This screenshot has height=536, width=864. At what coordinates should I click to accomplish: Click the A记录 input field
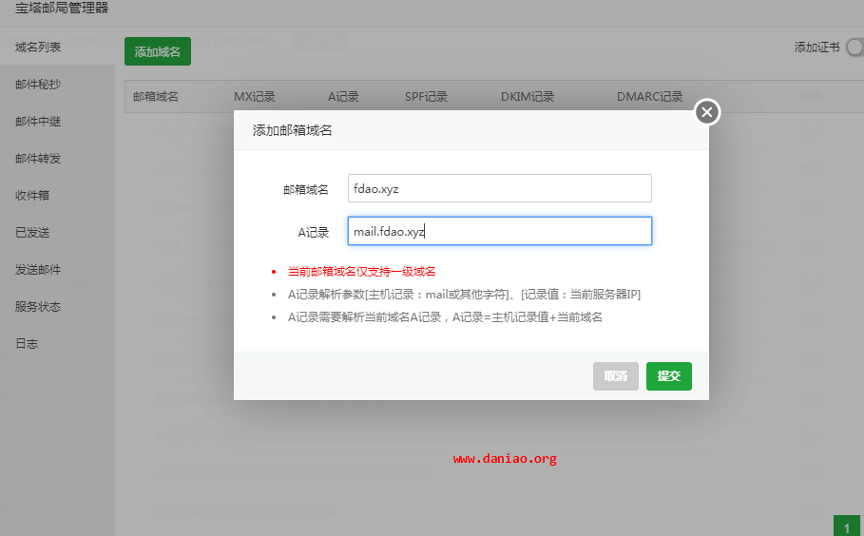click(x=500, y=231)
